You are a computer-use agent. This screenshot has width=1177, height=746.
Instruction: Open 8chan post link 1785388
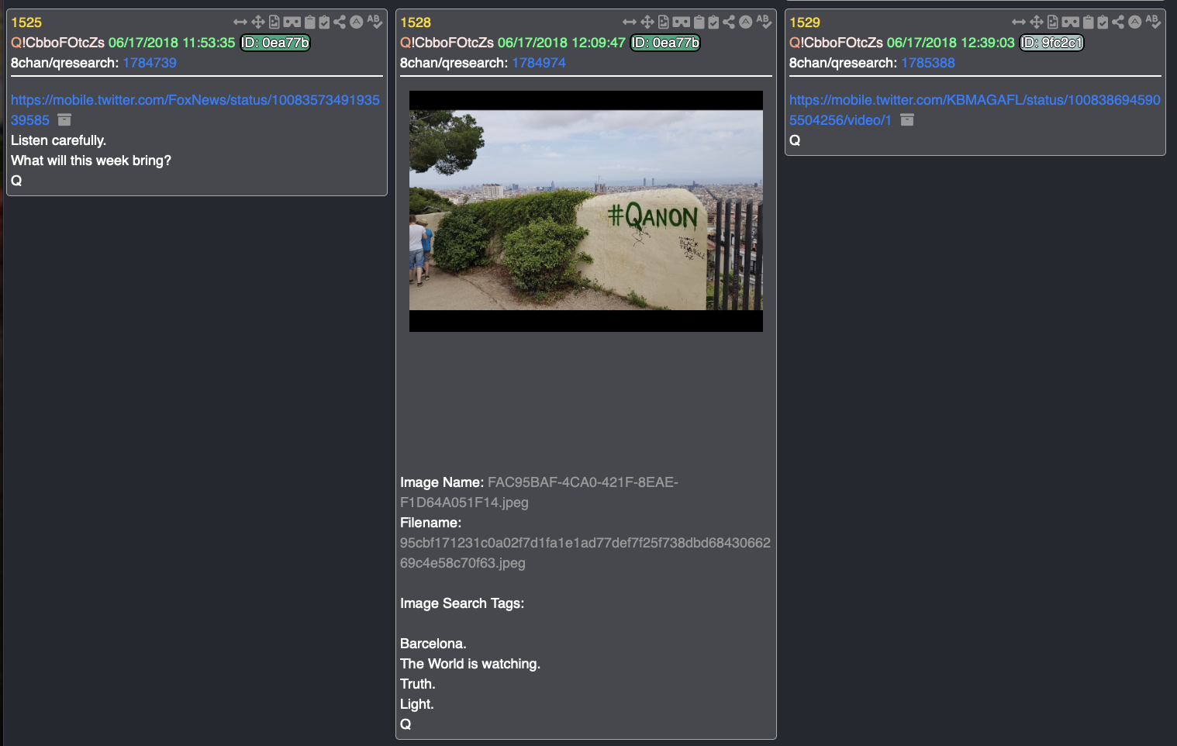(928, 63)
